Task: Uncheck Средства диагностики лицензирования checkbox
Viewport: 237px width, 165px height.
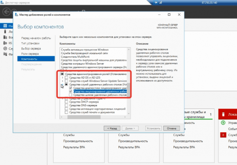Action: click(70, 88)
